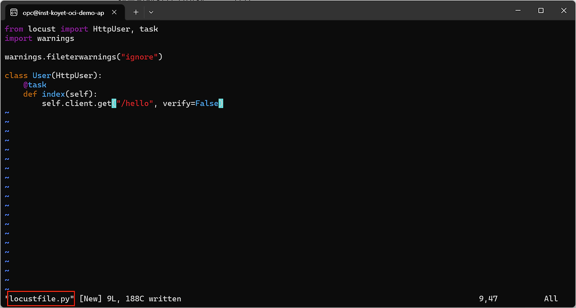
Task: Open a new terminal tab
Action: pyautogui.click(x=136, y=12)
